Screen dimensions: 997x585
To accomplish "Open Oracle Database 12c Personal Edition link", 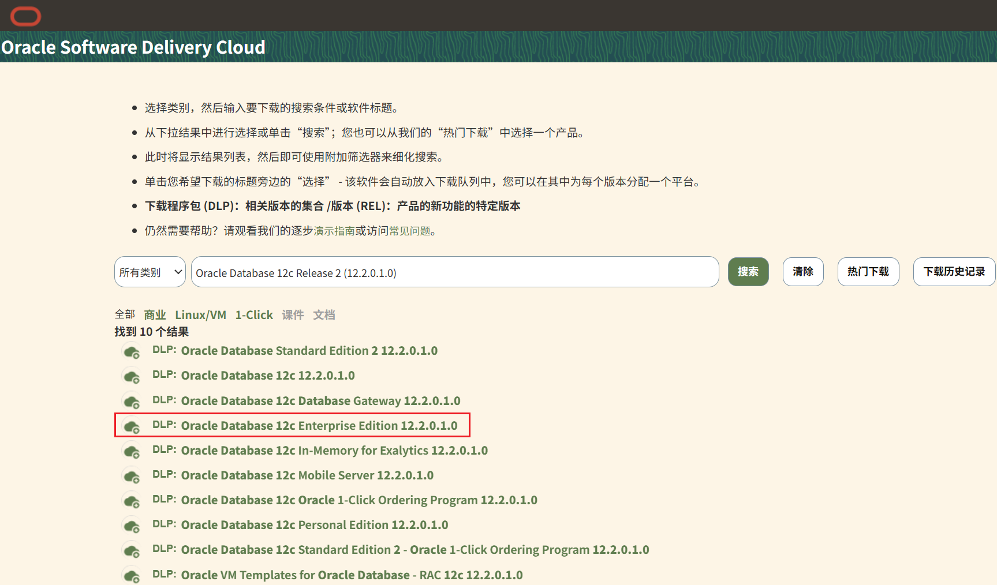I will coord(315,525).
